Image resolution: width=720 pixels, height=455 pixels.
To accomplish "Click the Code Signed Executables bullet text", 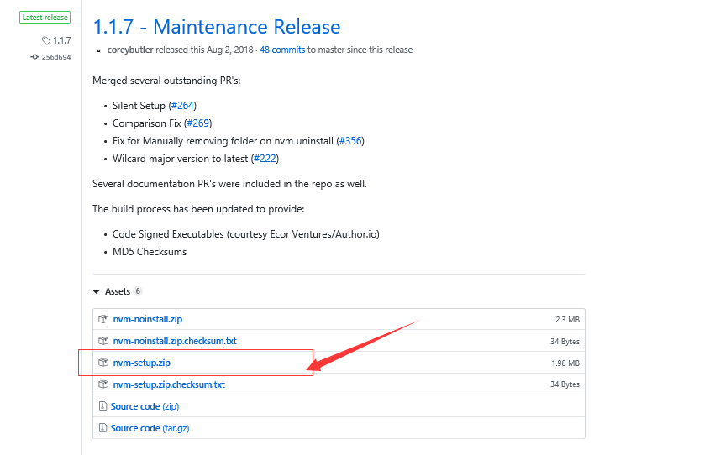I will tap(245, 234).
